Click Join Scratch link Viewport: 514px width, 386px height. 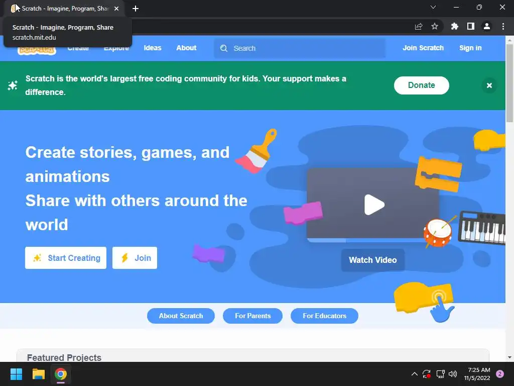point(423,48)
